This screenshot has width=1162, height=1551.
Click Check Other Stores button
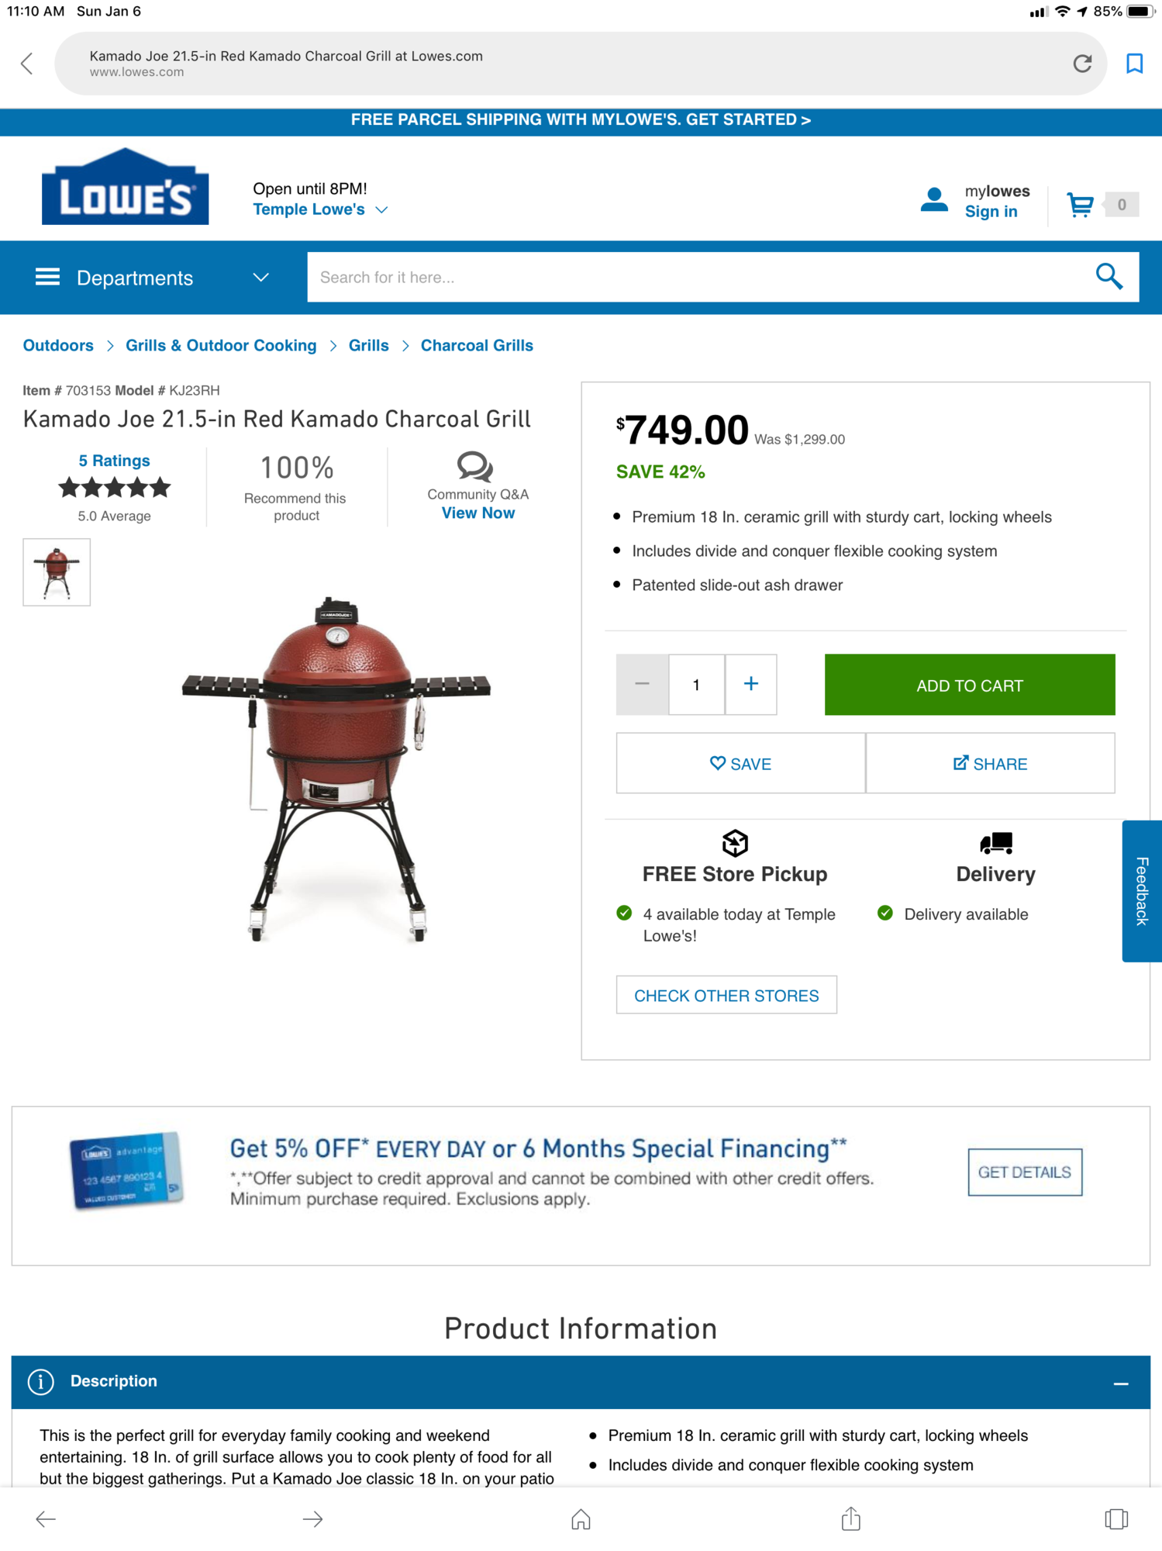pos(726,995)
